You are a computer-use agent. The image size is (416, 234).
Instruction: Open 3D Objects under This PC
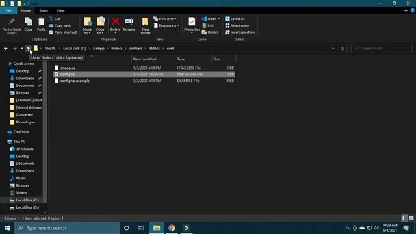tap(25, 149)
